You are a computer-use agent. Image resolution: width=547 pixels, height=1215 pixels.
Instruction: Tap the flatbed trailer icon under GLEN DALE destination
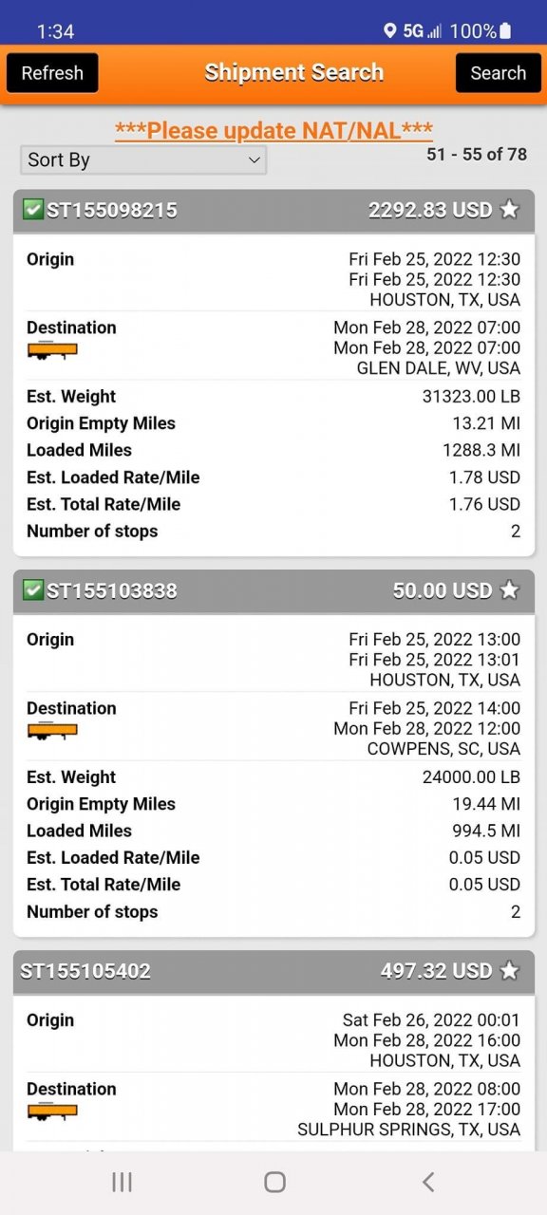coord(52,350)
